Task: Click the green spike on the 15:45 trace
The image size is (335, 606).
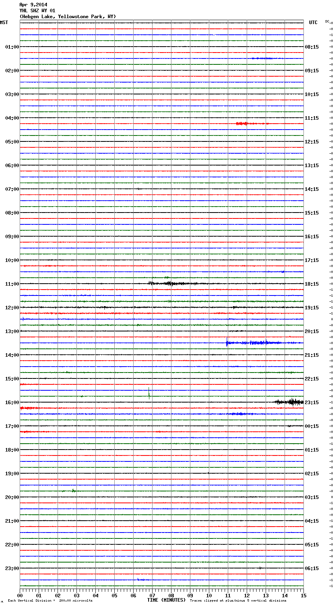Action: [x=149, y=394]
